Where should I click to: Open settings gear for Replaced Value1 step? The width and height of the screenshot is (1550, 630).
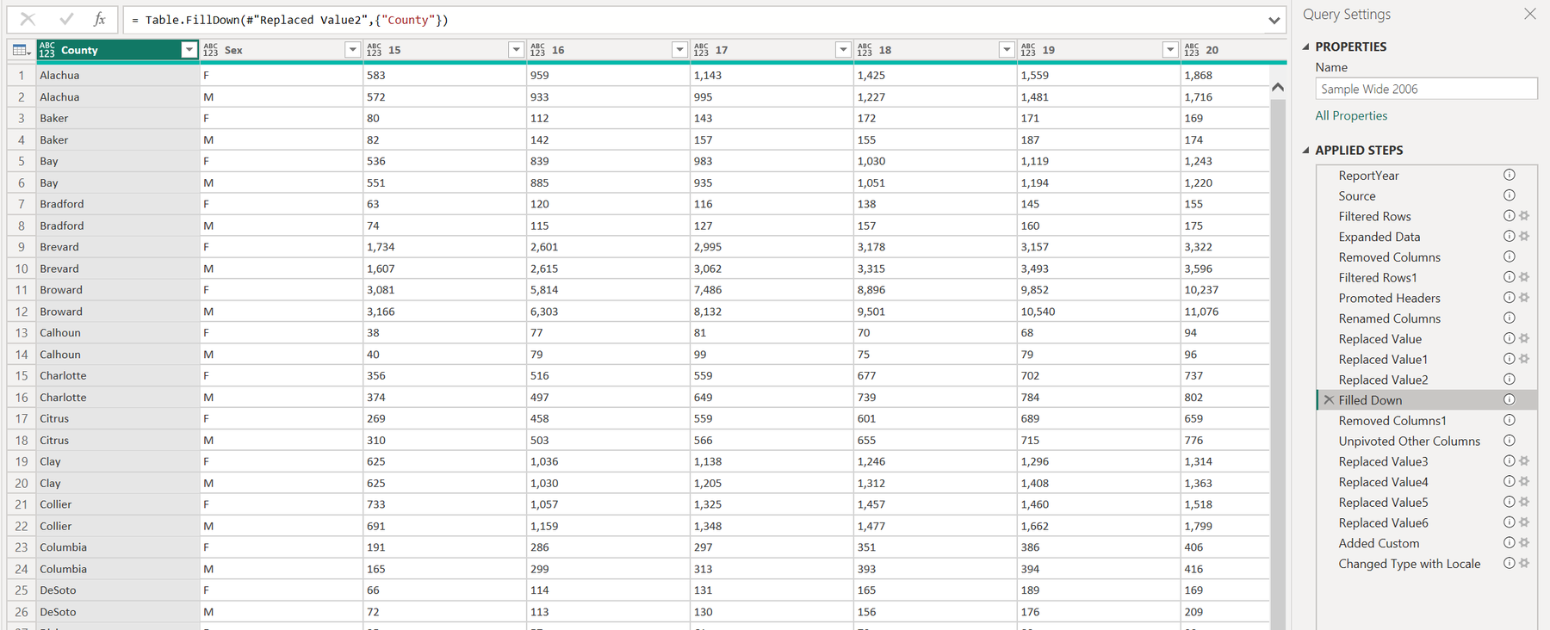click(x=1524, y=359)
